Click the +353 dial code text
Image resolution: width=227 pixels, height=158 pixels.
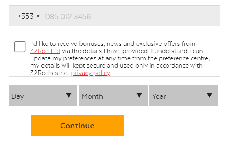(26, 16)
